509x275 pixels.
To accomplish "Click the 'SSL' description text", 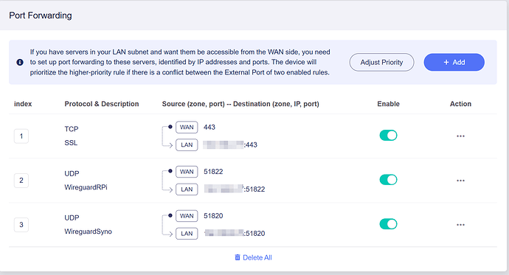I will (71, 143).
